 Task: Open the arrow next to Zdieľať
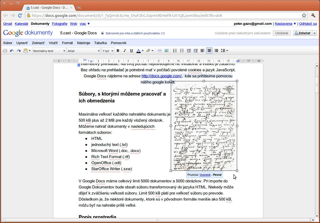click(314, 33)
